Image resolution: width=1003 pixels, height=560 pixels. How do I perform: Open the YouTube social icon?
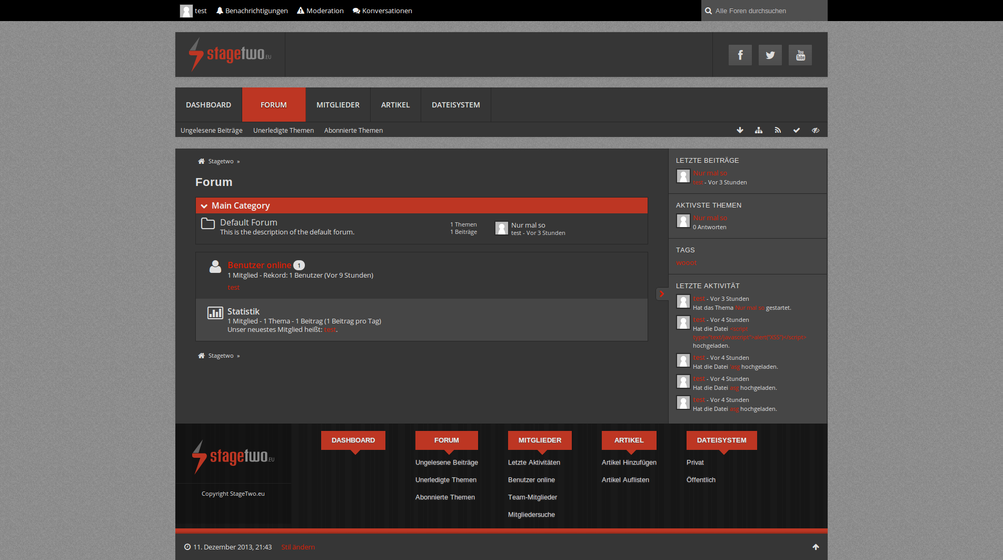pos(800,55)
